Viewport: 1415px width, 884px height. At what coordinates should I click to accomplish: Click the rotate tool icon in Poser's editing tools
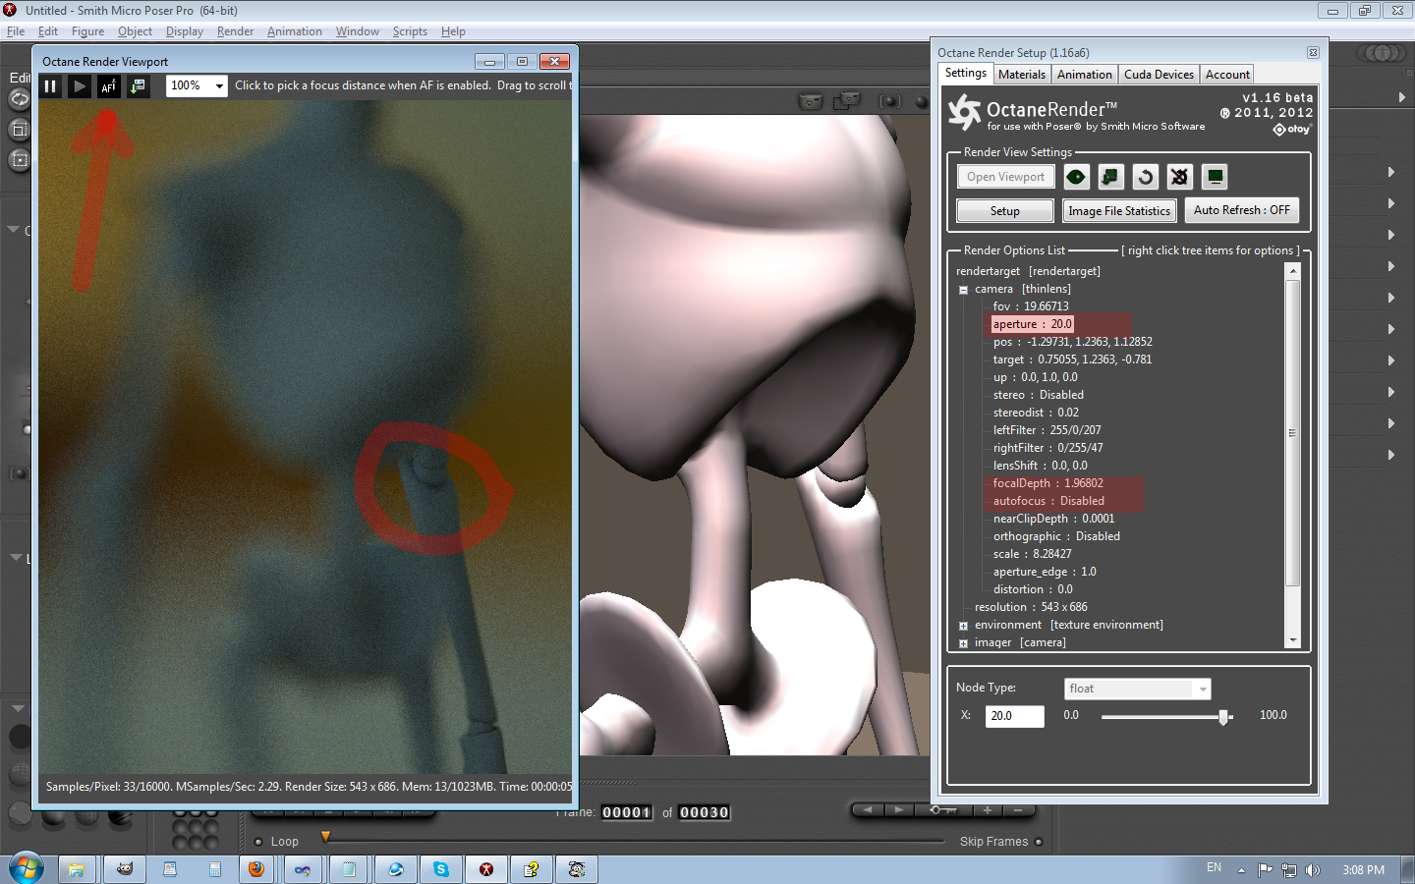pyautogui.click(x=20, y=99)
